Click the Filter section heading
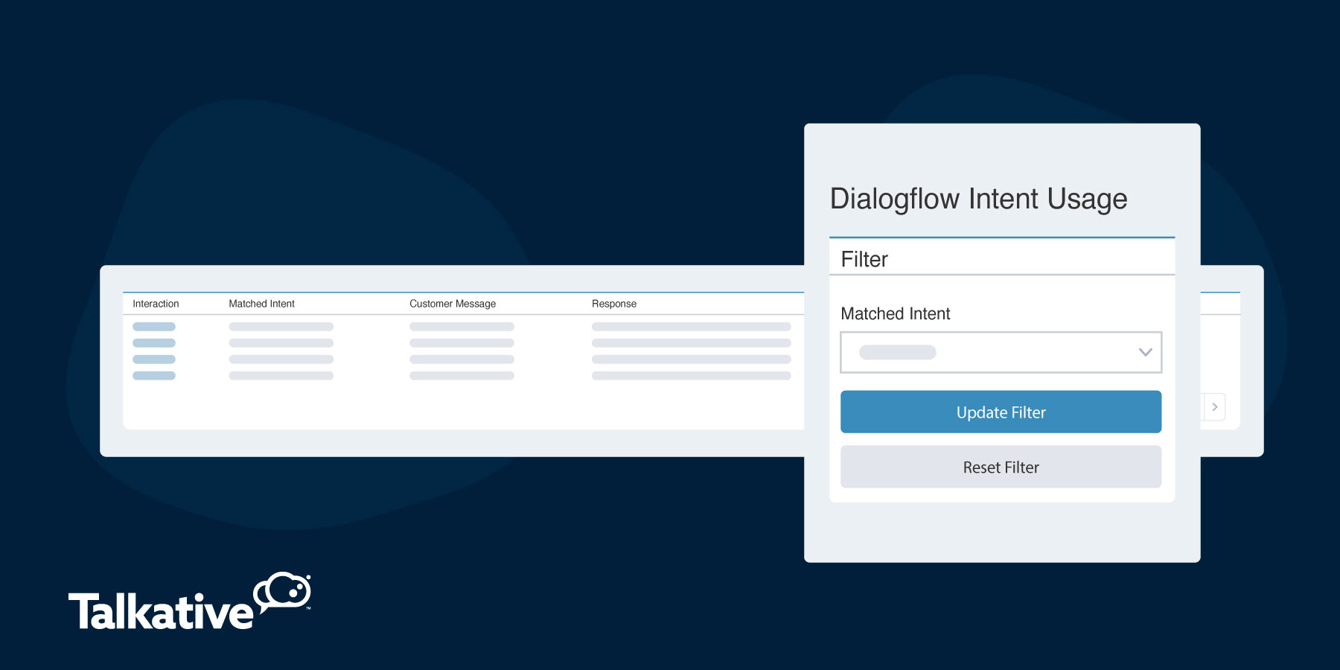 point(864,259)
